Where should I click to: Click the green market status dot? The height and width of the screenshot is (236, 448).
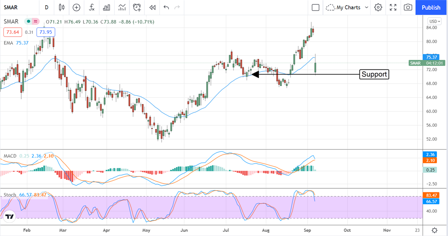pyautogui.click(x=28, y=22)
